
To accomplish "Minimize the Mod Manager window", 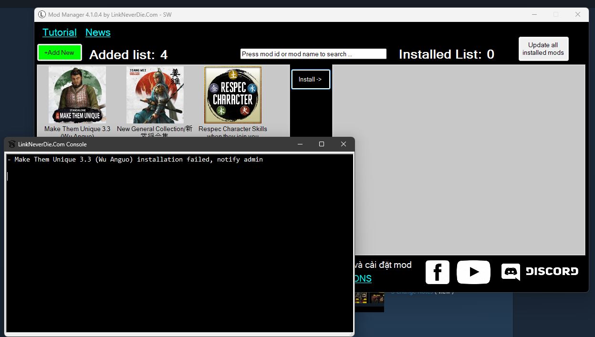I will pos(534,15).
